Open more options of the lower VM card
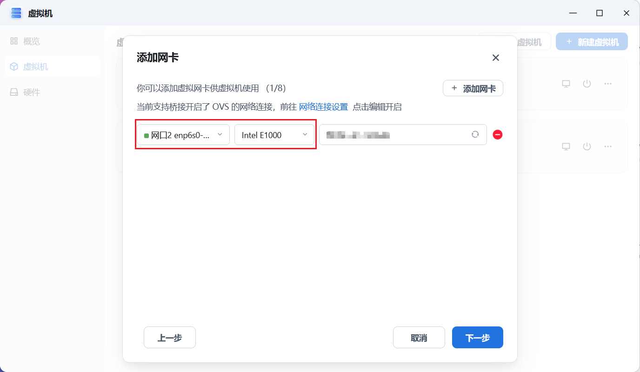The width and height of the screenshot is (640, 372). [x=608, y=146]
